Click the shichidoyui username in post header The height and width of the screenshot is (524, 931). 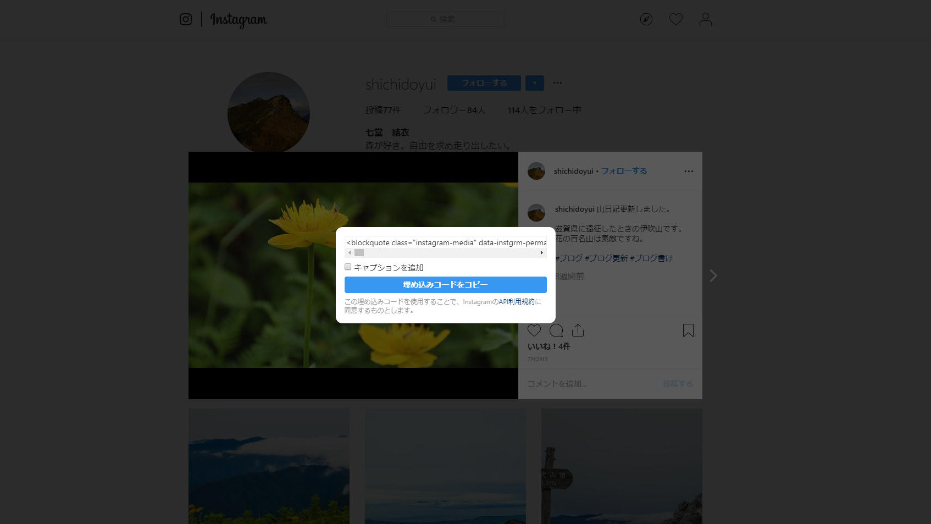point(574,171)
